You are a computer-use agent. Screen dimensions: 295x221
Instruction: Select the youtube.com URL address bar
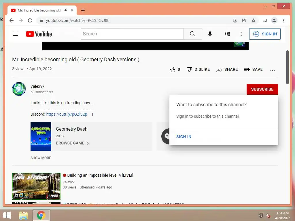[x=78, y=20]
